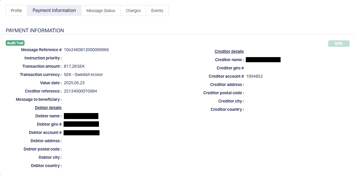Viewport: 355px width, 175px height.
Task: Click the PAYMENT INFORMATION section title
Action: 35,31
